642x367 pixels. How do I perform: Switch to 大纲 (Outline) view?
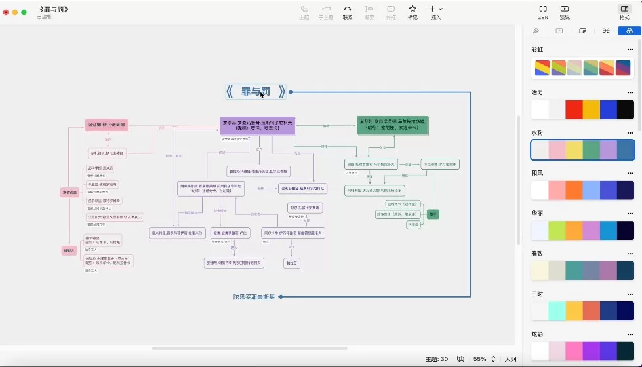click(510, 359)
